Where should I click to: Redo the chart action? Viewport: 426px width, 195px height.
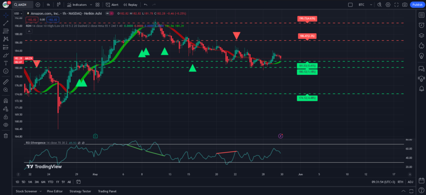click(154, 5)
